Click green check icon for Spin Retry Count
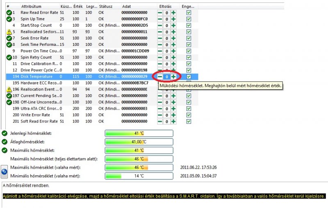The height and width of the screenshot is (208, 328). [x=9, y=57]
